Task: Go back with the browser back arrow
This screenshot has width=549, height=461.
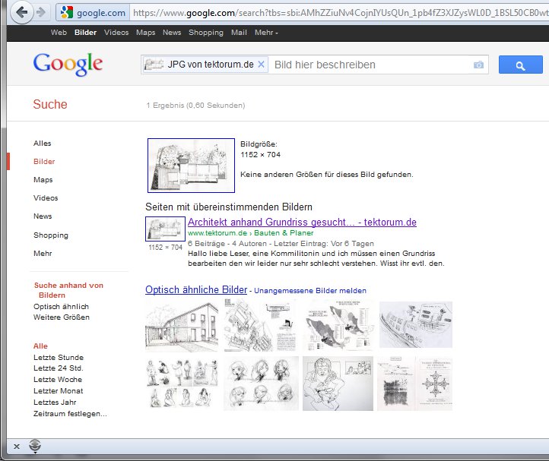Action: coord(22,13)
